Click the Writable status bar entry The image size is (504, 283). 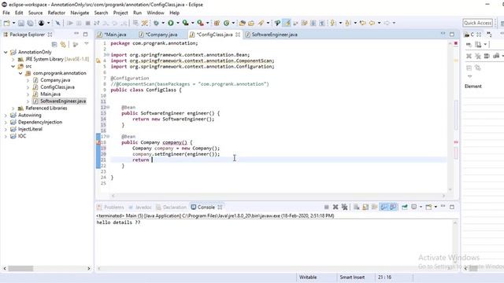coord(308,277)
